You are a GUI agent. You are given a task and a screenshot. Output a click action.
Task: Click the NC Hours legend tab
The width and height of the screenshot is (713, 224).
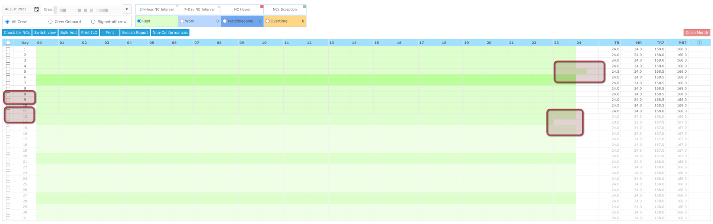242,9
